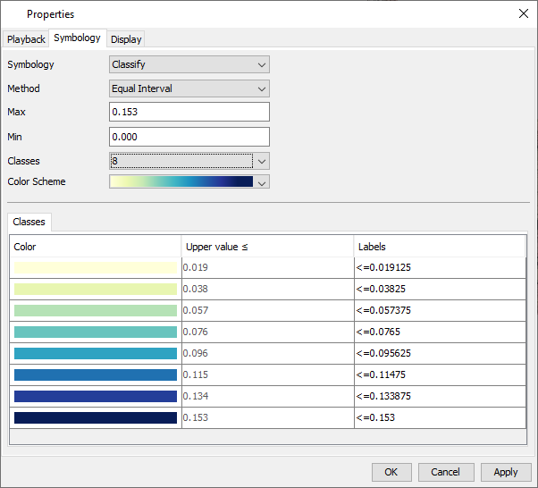Click the Max value input field
Viewport: 538px width, 488px height.
[189, 113]
